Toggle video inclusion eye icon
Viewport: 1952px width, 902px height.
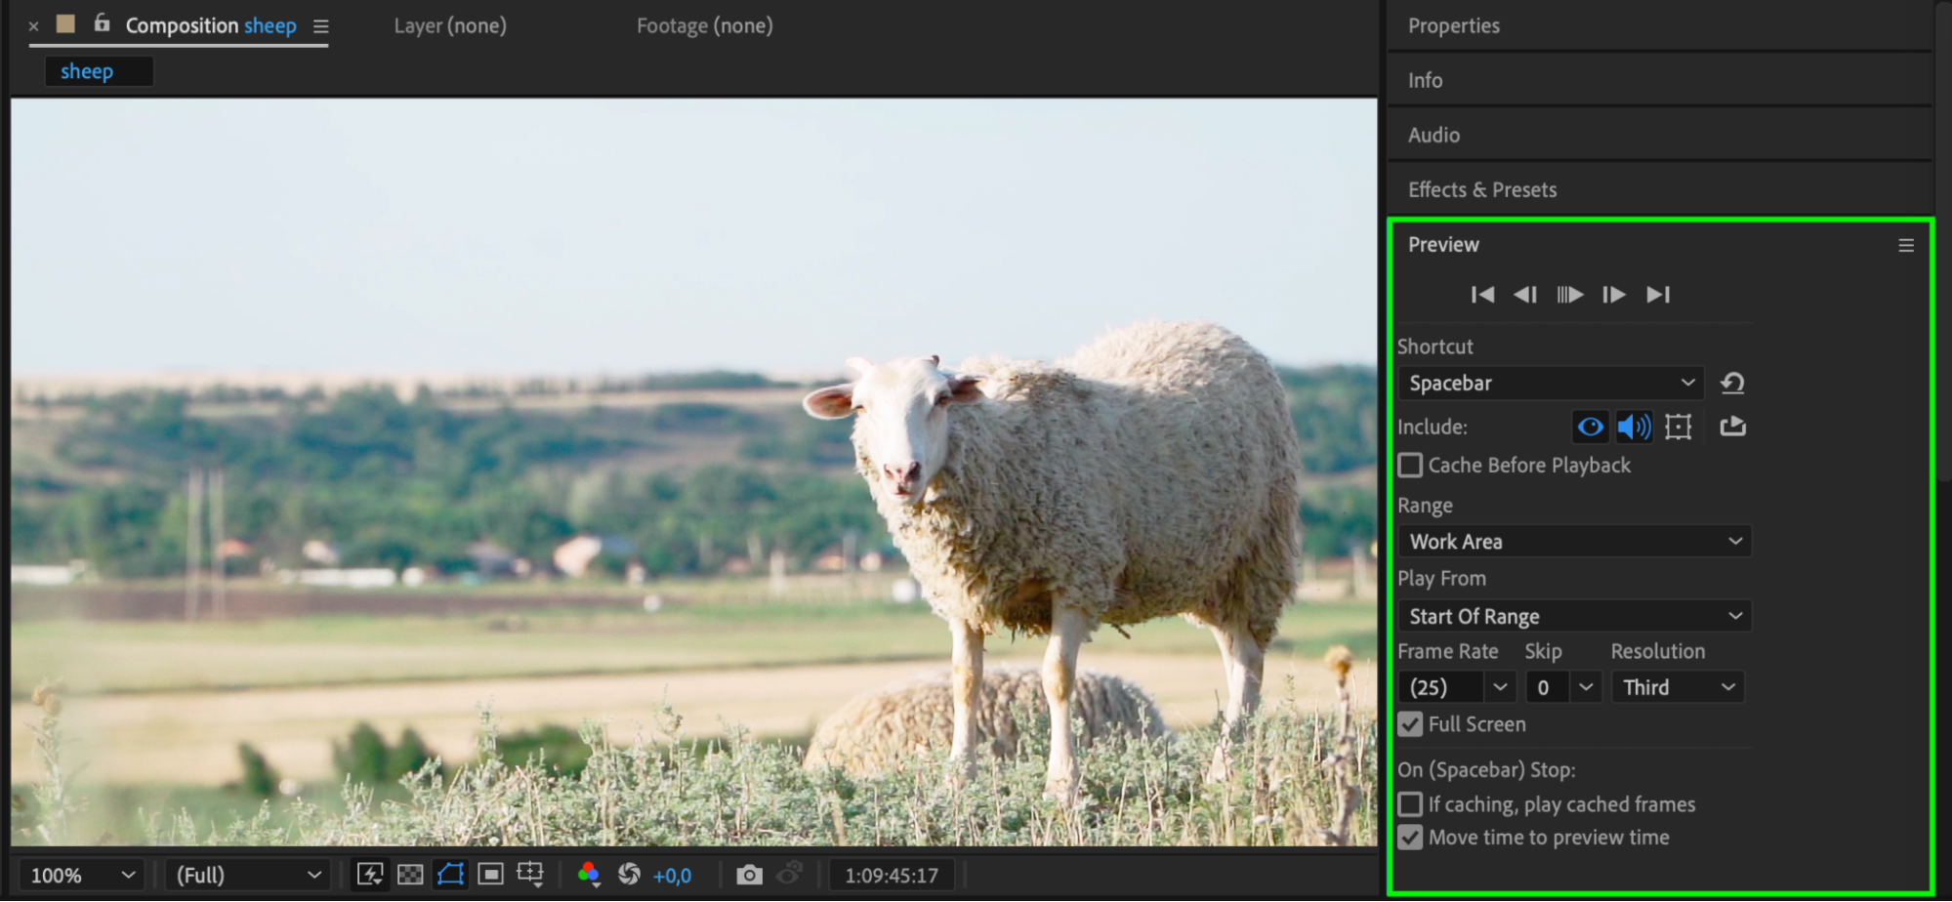pos(1590,427)
